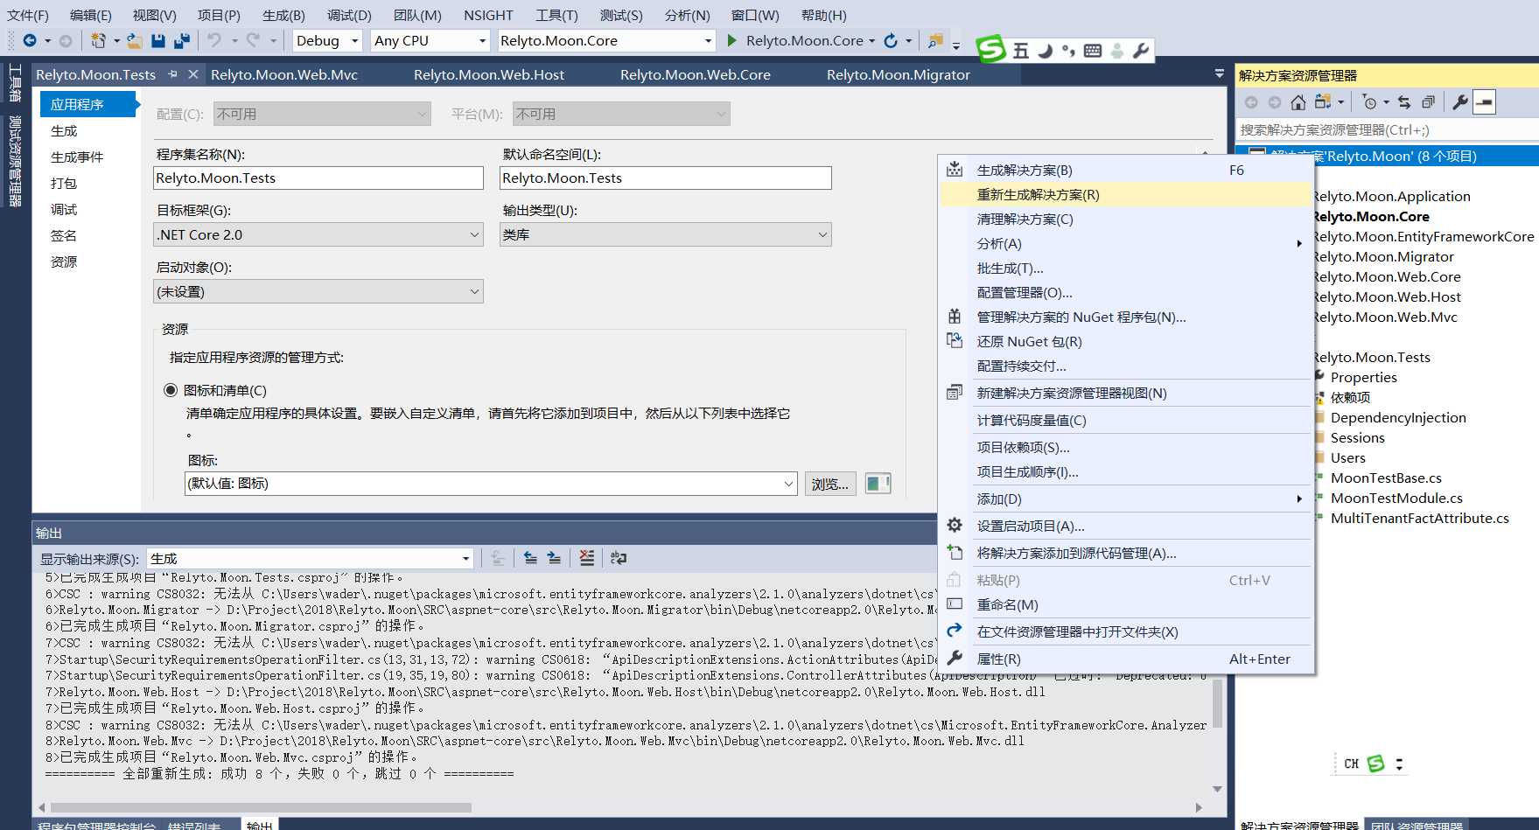Select the 签名 settings page
The image size is (1539, 830).
(64, 236)
